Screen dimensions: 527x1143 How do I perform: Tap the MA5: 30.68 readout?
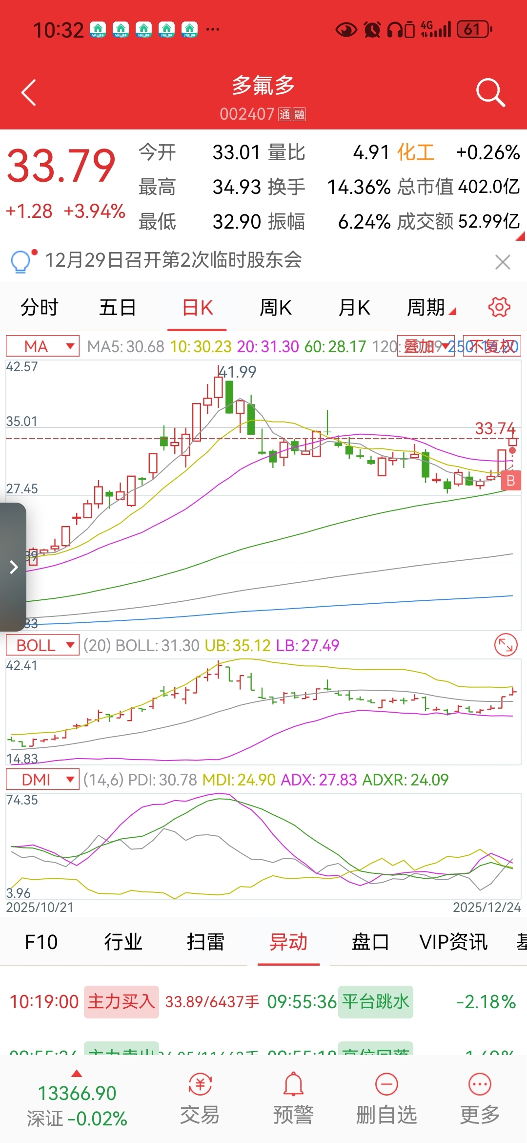click(x=125, y=346)
